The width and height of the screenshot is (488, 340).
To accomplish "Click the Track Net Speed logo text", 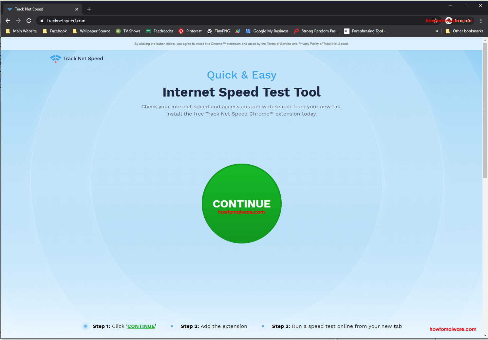I will 83,59.
